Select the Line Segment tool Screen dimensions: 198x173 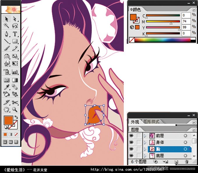pos(6,41)
